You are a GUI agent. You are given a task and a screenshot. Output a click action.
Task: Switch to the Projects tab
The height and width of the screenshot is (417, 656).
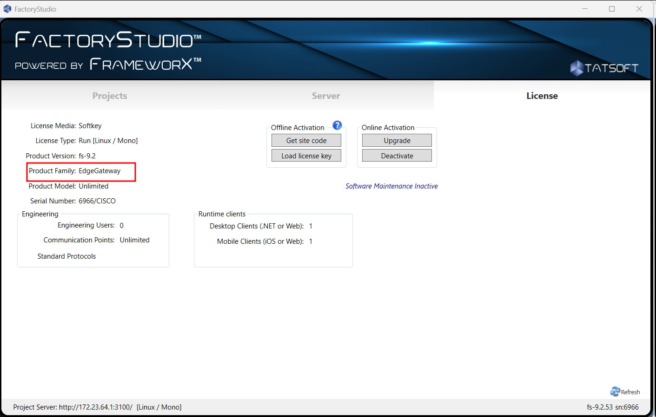click(x=110, y=96)
